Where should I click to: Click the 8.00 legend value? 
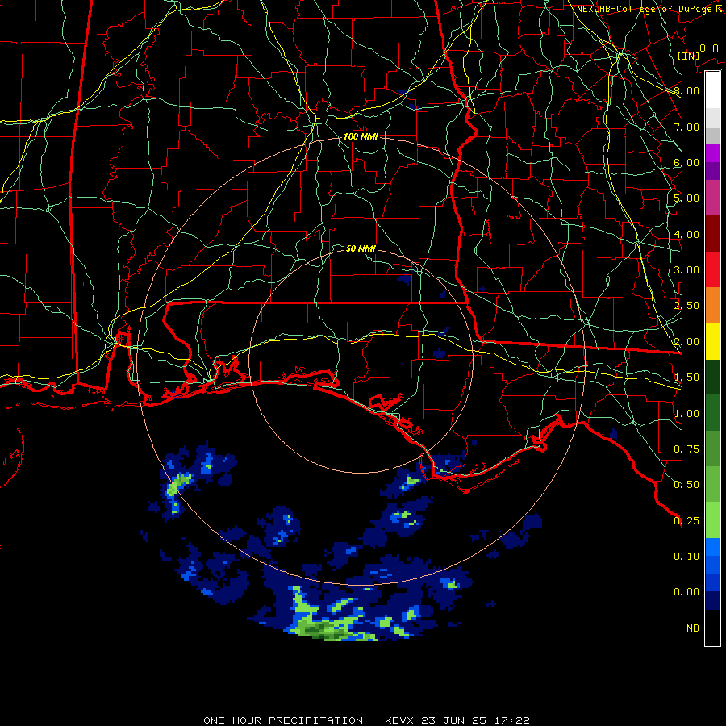tap(686, 90)
